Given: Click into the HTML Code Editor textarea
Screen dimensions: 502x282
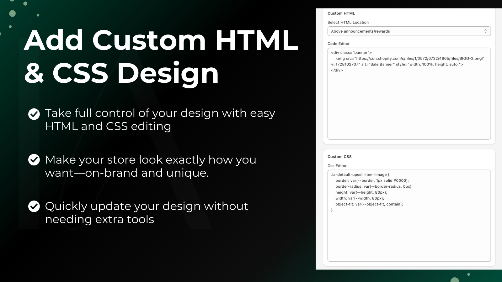Looking at the screenshot, I should click(x=409, y=93).
